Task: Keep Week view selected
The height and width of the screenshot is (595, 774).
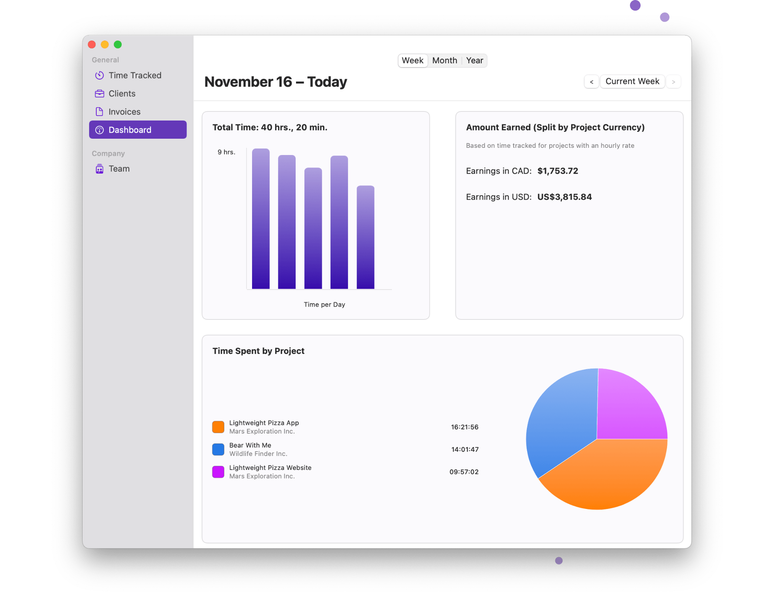Action: click(x=412, y=60)
